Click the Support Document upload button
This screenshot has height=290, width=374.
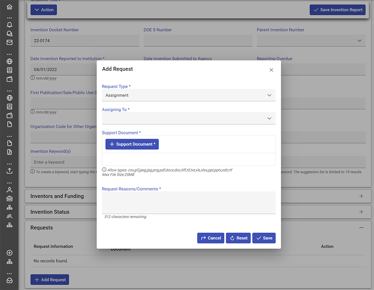tap(132, 144)
